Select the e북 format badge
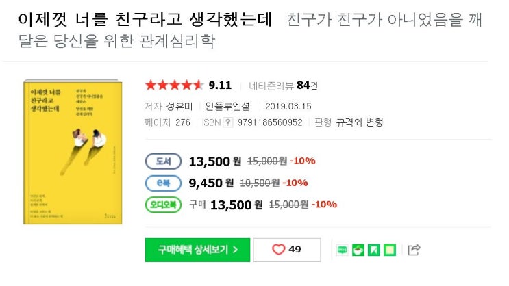 (163, 183)
